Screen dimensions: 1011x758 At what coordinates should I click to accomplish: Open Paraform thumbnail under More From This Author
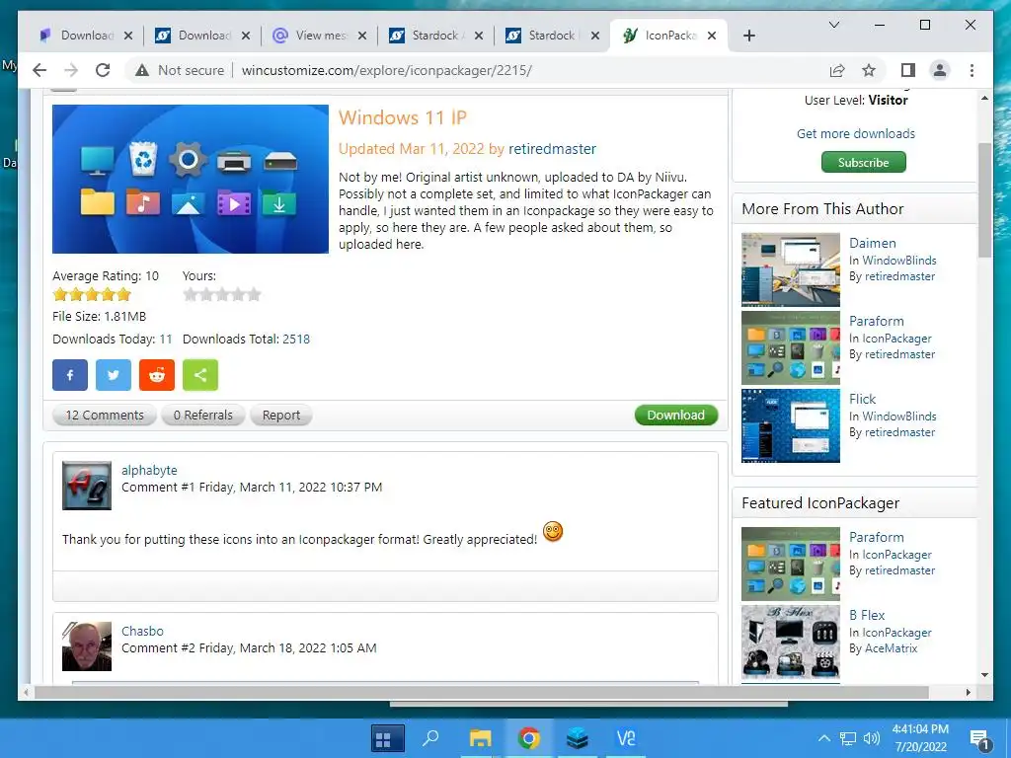[791, 347]
